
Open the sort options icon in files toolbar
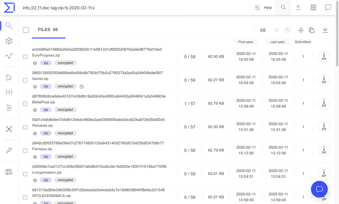coord(301,30)
